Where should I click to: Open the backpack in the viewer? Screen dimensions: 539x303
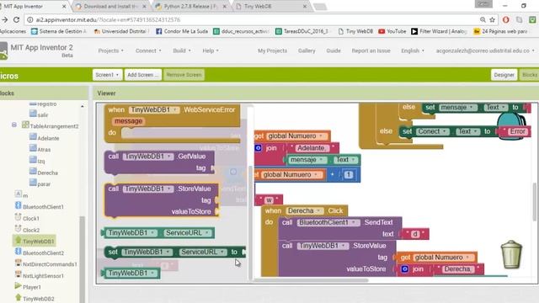511,125
